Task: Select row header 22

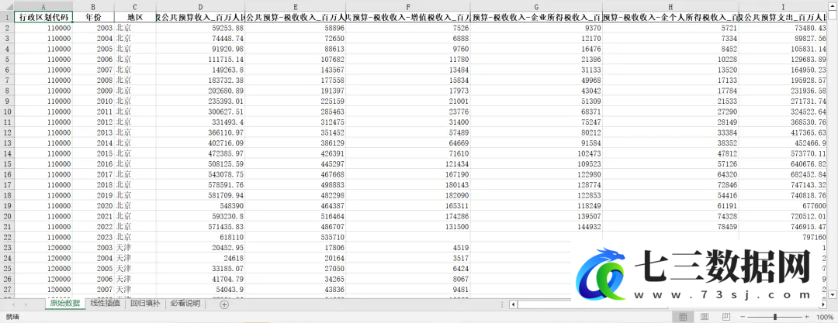Action: click(7, 236)
